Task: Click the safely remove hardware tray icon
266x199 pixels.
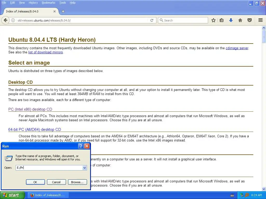Action: 242,195
